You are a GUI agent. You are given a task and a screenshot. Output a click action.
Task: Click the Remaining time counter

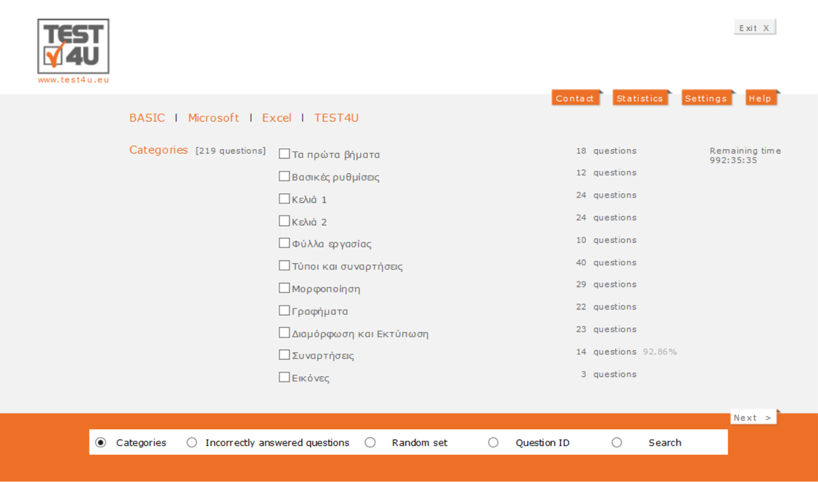coord(745,155)
